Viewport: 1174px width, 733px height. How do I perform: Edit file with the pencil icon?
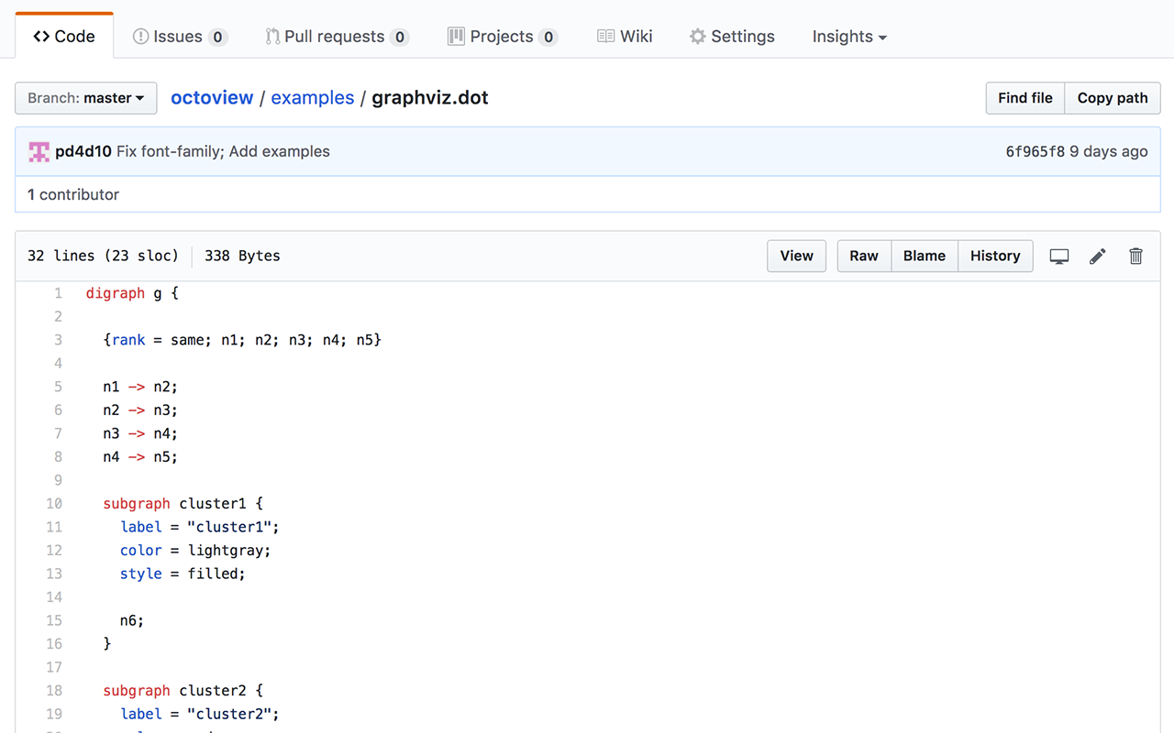click(x=1098, y=257)
